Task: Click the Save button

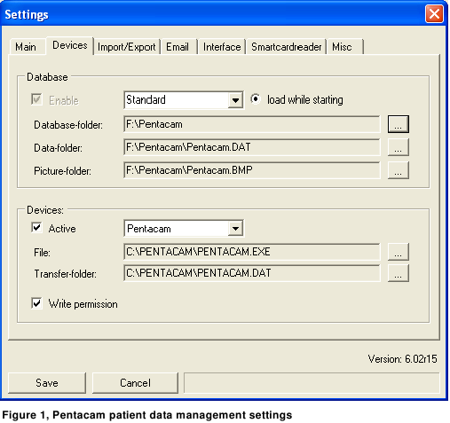Action: tap(47, 383)
